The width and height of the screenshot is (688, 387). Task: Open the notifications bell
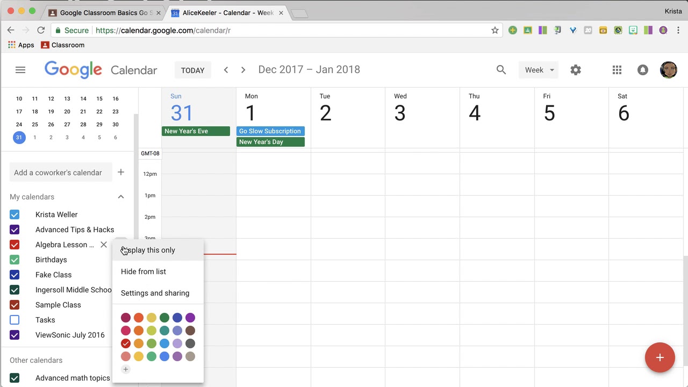(643, 70)
